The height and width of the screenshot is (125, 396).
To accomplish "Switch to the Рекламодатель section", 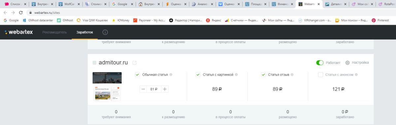I will pos(54,32).
